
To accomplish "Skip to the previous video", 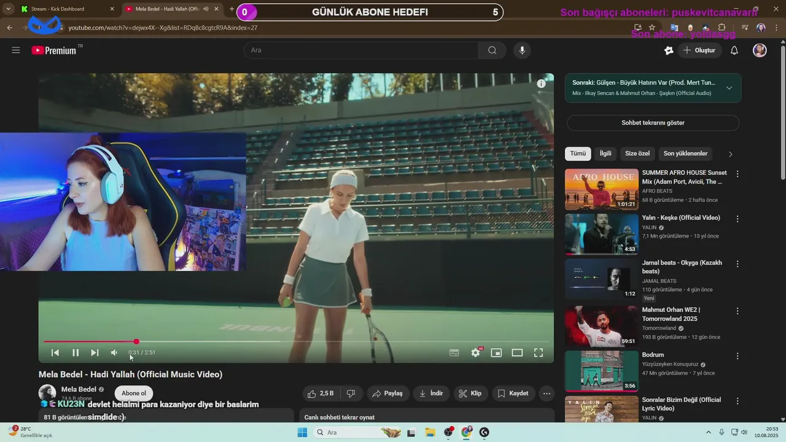I will coord(55,352).
